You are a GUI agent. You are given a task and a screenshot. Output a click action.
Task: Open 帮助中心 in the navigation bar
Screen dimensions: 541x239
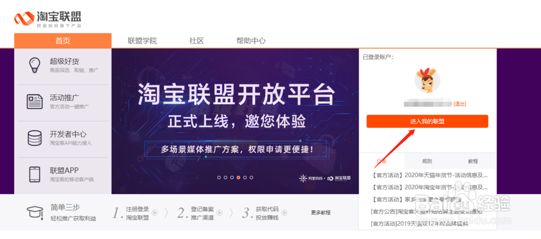251,41
